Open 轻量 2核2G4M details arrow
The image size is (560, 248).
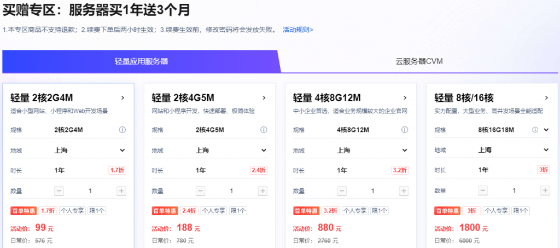coord(122,98)
